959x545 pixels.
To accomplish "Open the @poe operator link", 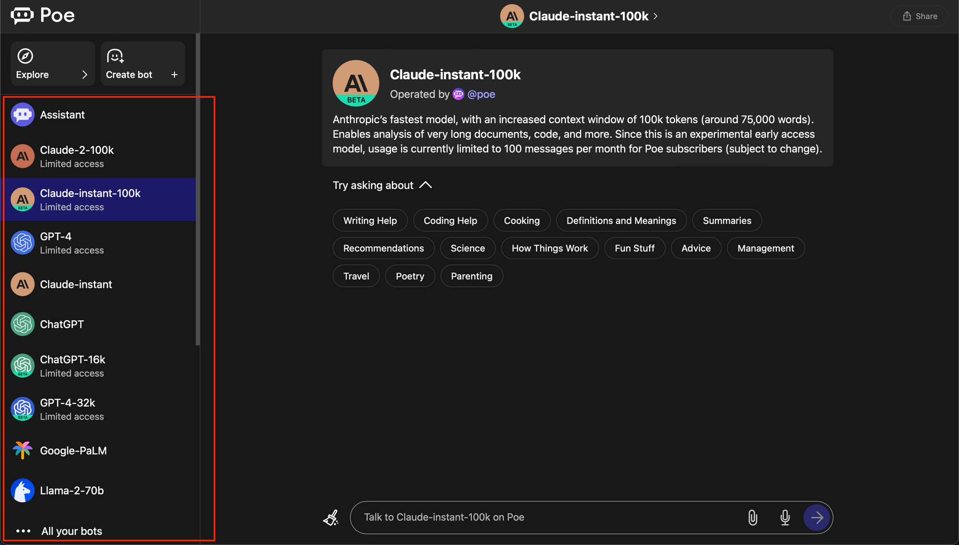I will [x=481, y=94].
